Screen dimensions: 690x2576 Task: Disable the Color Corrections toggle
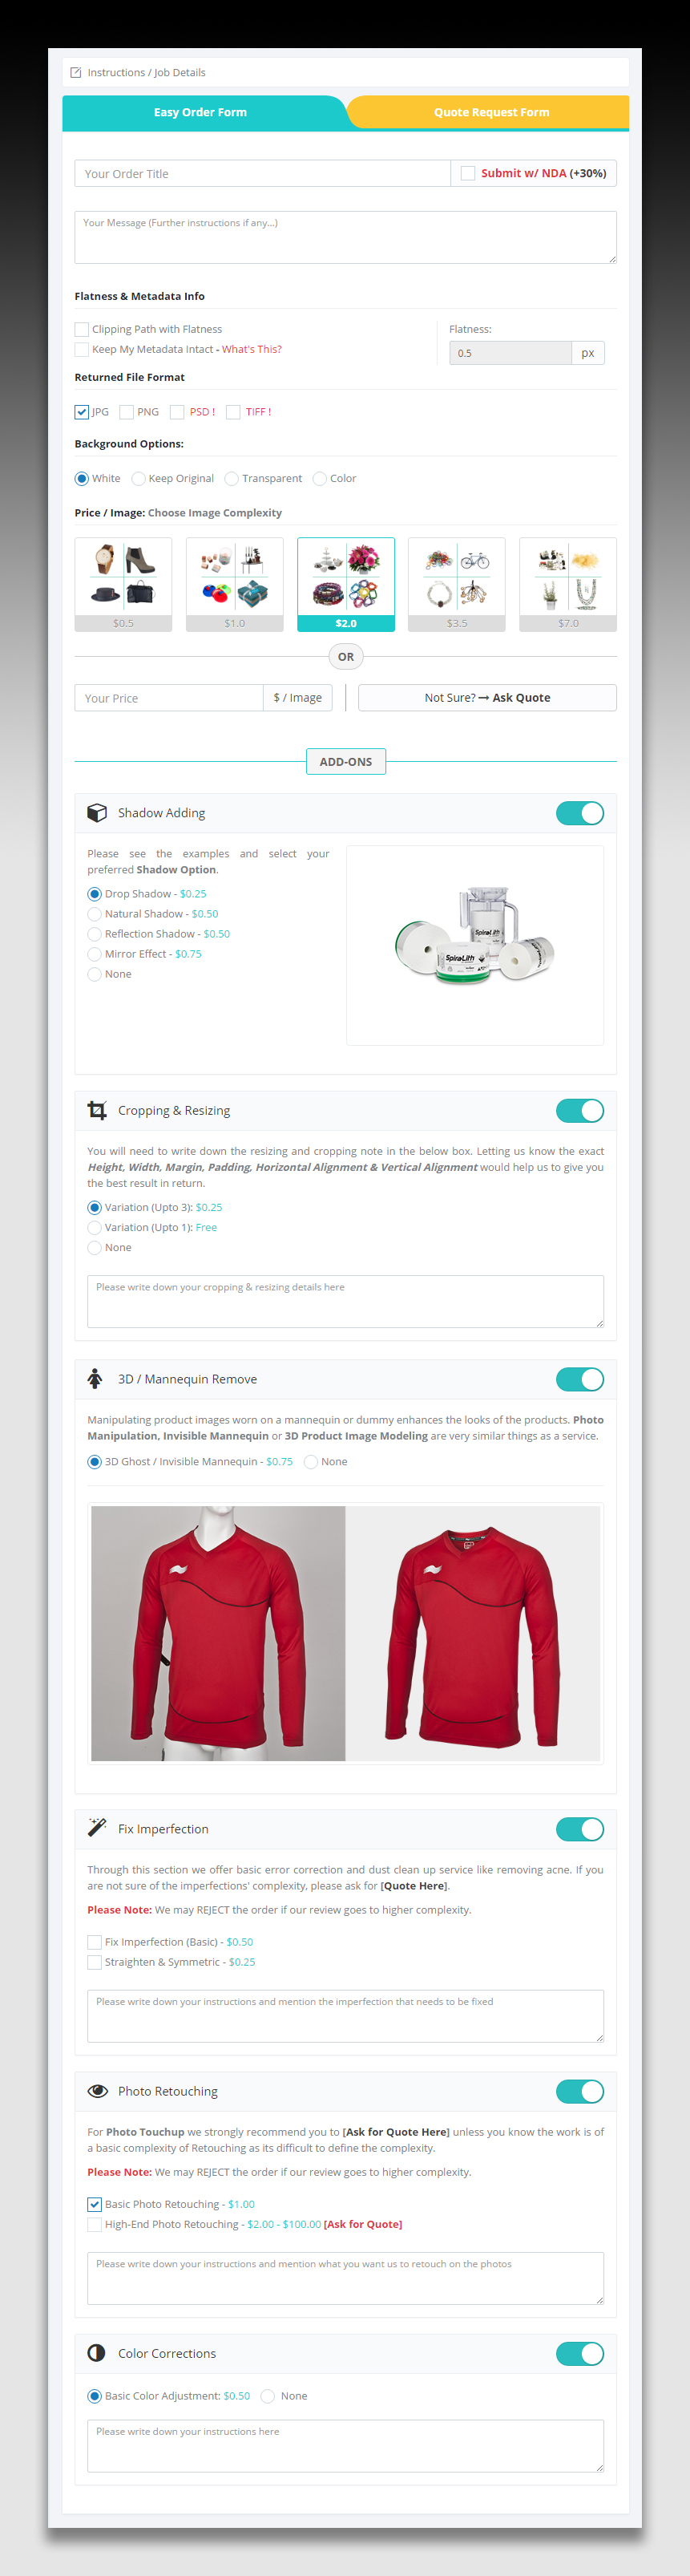pos(580,2354)
